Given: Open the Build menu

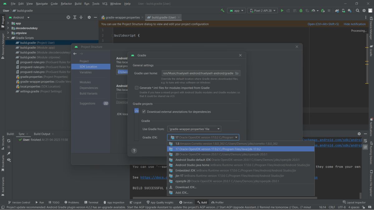Looking at the screenshot, I should coord(78,3).
